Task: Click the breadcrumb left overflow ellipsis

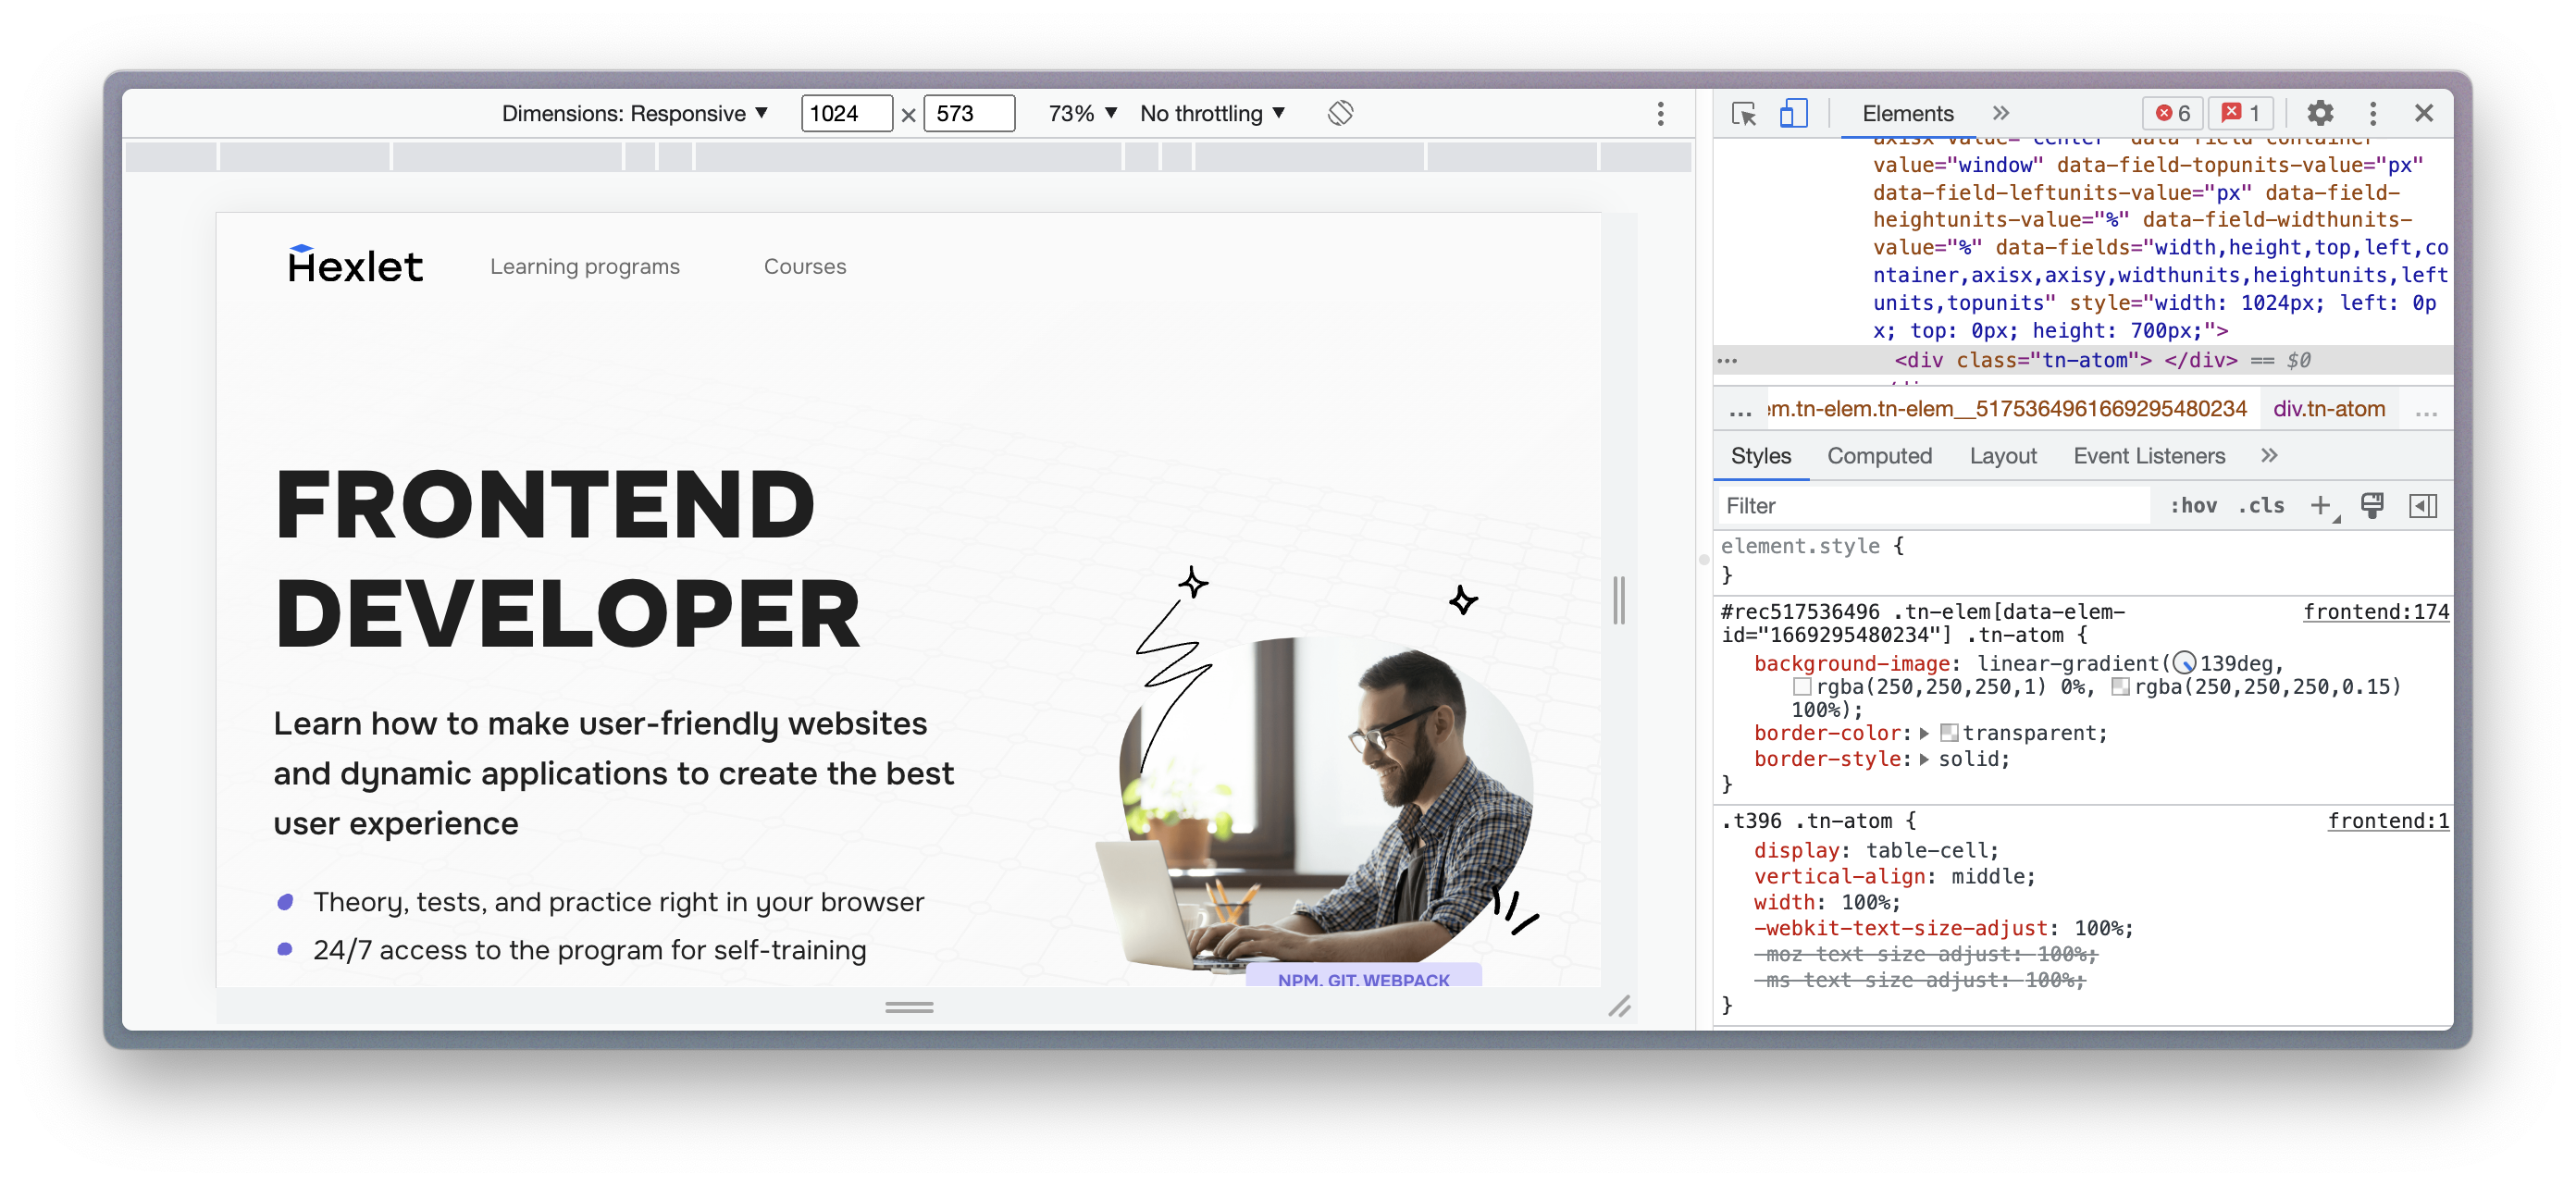Action: 1740,409
